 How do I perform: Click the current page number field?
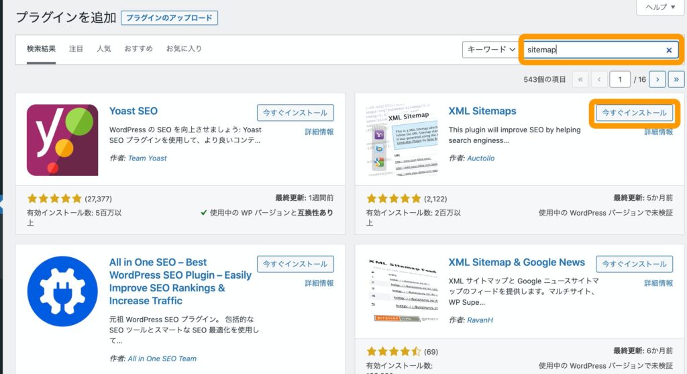(x=619, y=79)
